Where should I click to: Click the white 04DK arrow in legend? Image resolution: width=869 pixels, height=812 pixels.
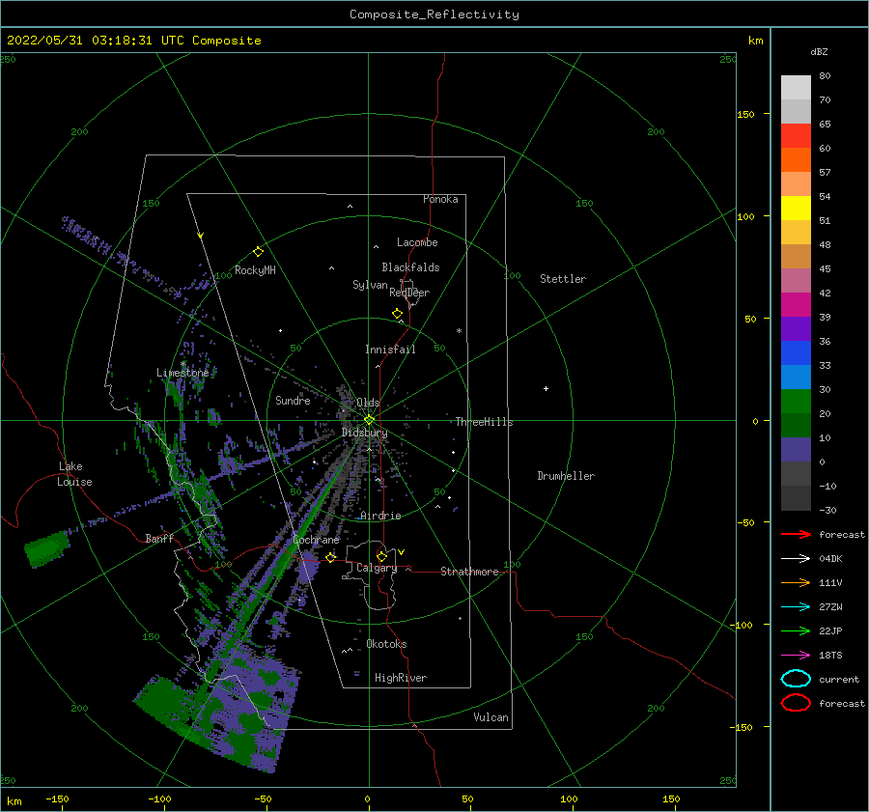pos(796,559)
